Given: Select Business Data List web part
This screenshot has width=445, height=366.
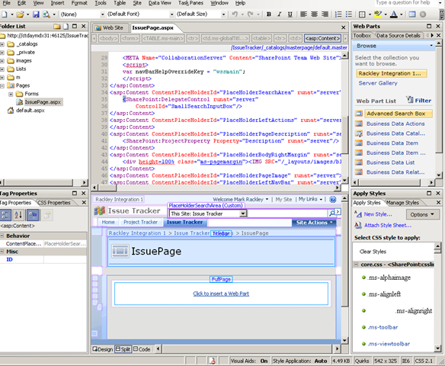Looking at the screenshot, I should point(390,162).
